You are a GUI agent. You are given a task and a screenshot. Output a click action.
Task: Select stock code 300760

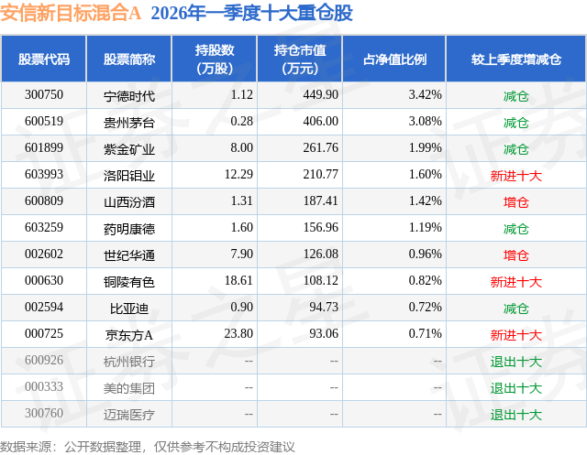coord(44,413)
